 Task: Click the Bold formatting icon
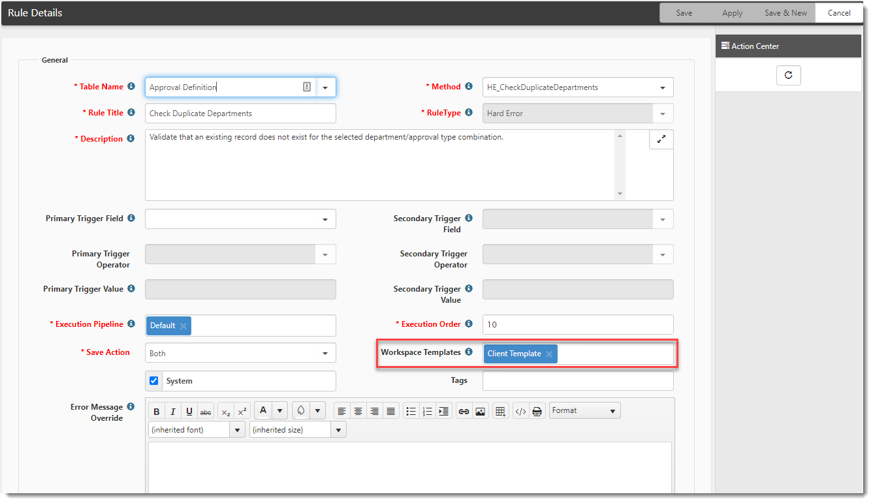tap(157, 411)
